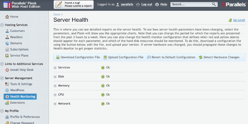Click the user avatar icon next to parallels

(118, 4)
